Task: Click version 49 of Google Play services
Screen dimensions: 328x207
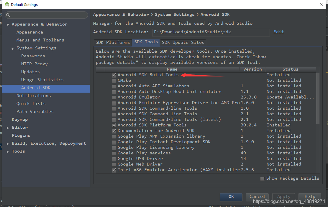Action: 243,153
